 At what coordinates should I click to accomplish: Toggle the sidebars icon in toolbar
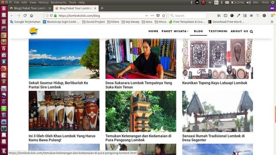tap(226, 15)
